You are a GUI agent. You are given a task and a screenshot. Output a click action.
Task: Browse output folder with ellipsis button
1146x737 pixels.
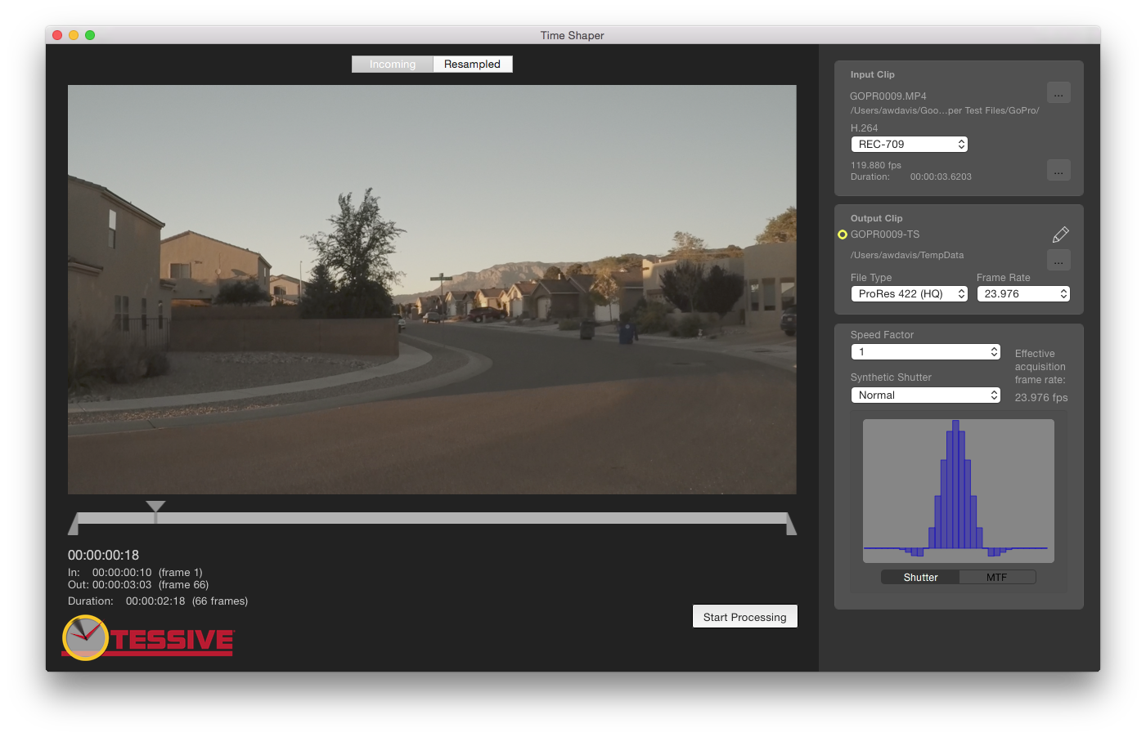(x=1058, y=260)
